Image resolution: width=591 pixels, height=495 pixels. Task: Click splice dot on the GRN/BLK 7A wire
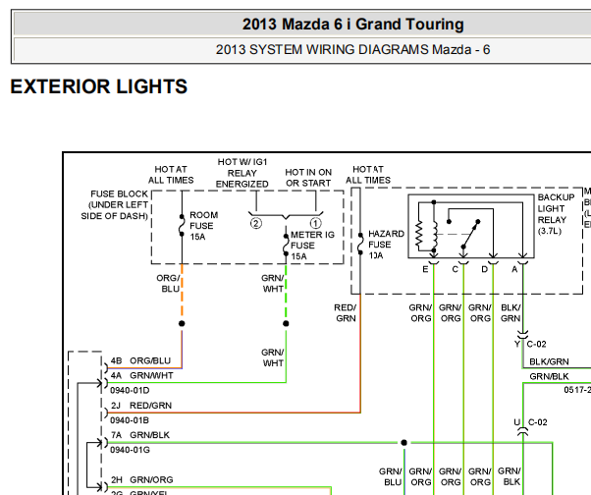404,443
